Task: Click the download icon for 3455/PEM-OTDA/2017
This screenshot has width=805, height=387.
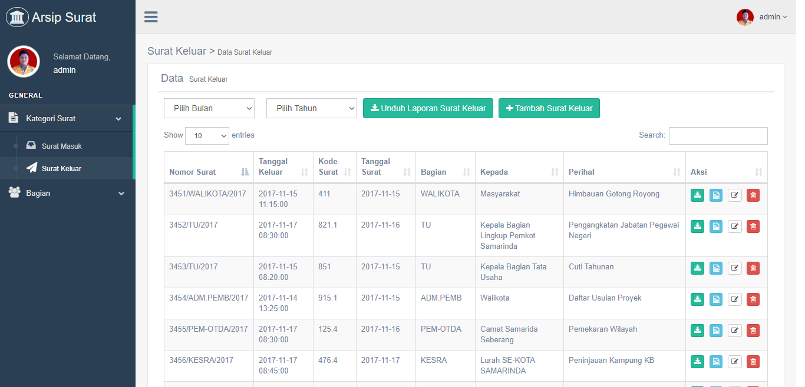Action: [697, 331]
